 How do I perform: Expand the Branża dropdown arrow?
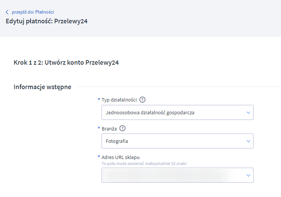pyautogui.click(x=248, y=141)
